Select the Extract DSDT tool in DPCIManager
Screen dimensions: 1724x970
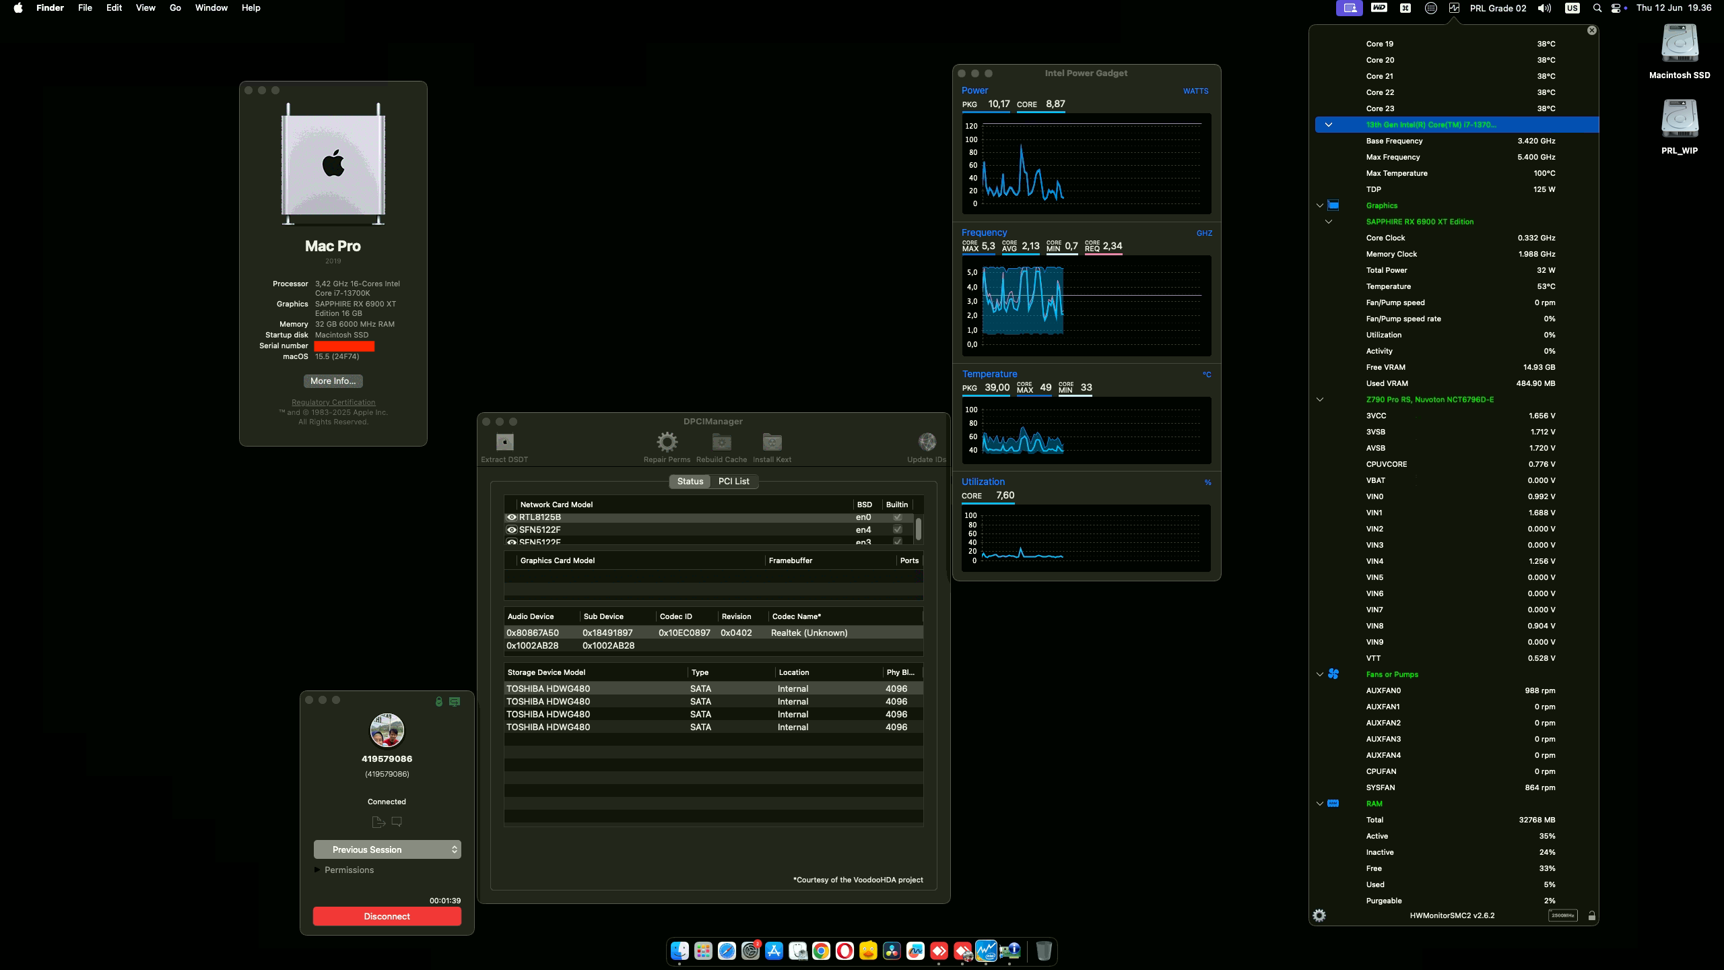[504, 443]
